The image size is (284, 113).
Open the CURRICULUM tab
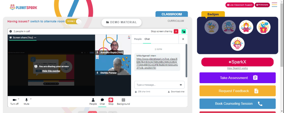pyautogui.click(x=176, y=21)
